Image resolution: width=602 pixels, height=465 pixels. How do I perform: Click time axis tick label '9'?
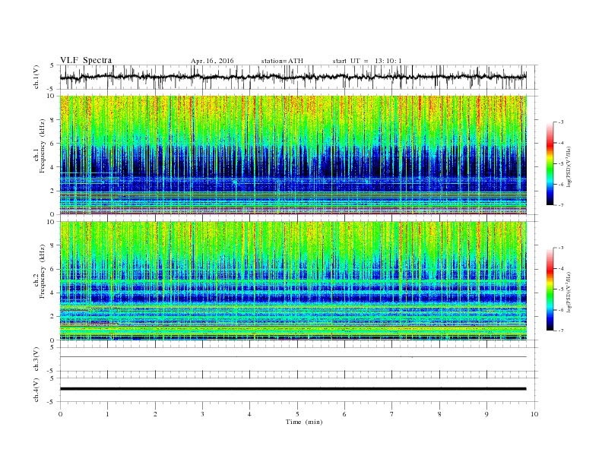486,414
